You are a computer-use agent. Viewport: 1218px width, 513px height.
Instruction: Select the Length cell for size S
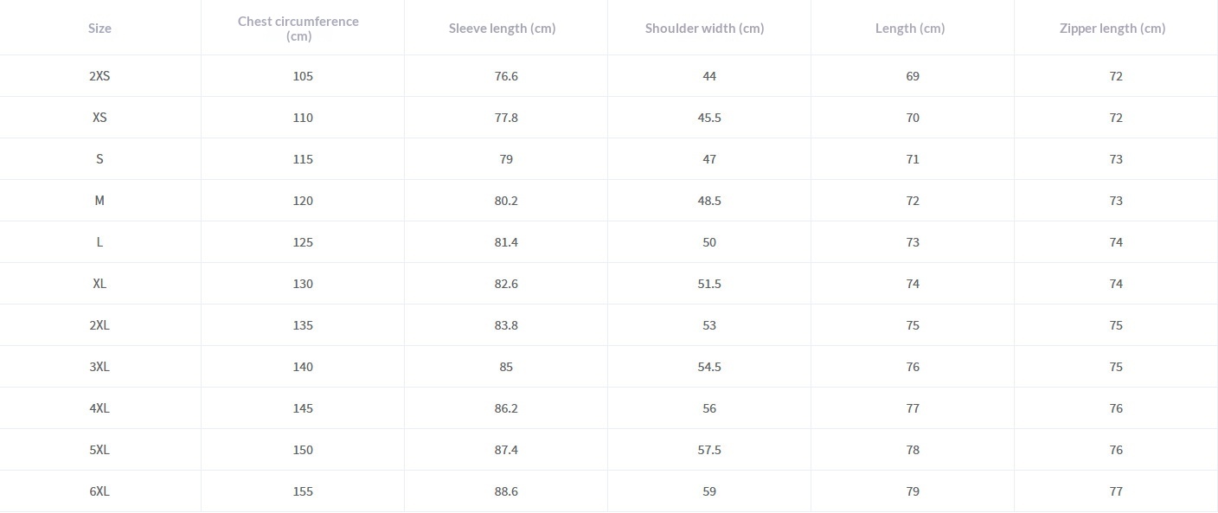913,159
